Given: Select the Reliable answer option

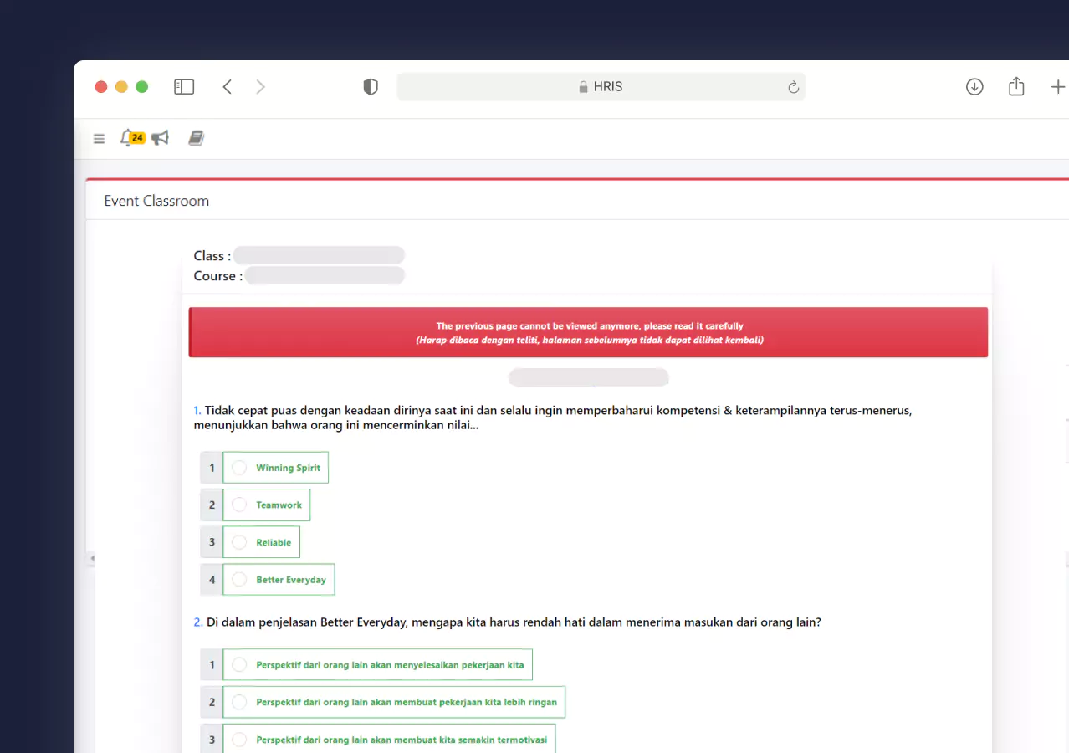Looking at the screenshot, I should point(239,543).
